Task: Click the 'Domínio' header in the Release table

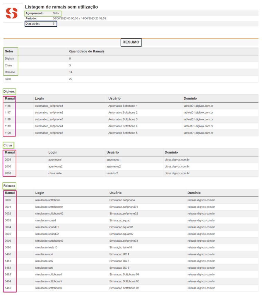Action: [194, 193]
